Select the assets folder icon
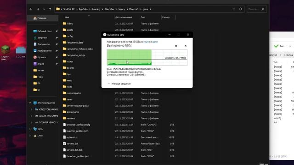 (64, 30)
